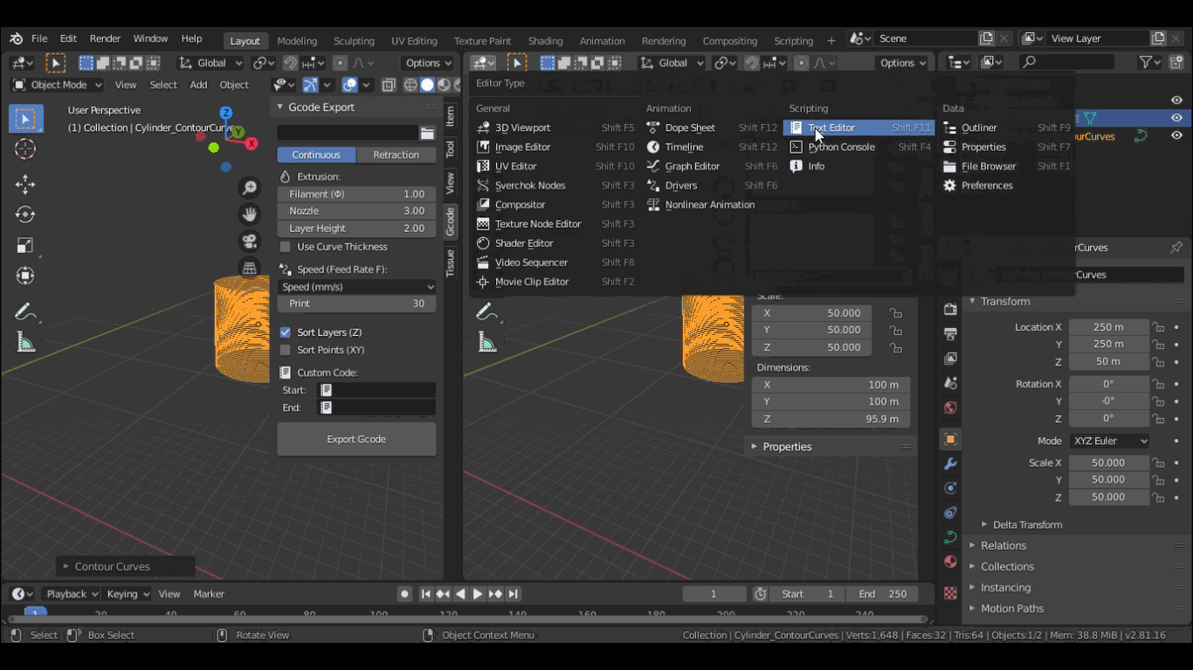1193x670 pixels.
Task: Click the camera view icon in viewport
Action: (x=250, y=241)
